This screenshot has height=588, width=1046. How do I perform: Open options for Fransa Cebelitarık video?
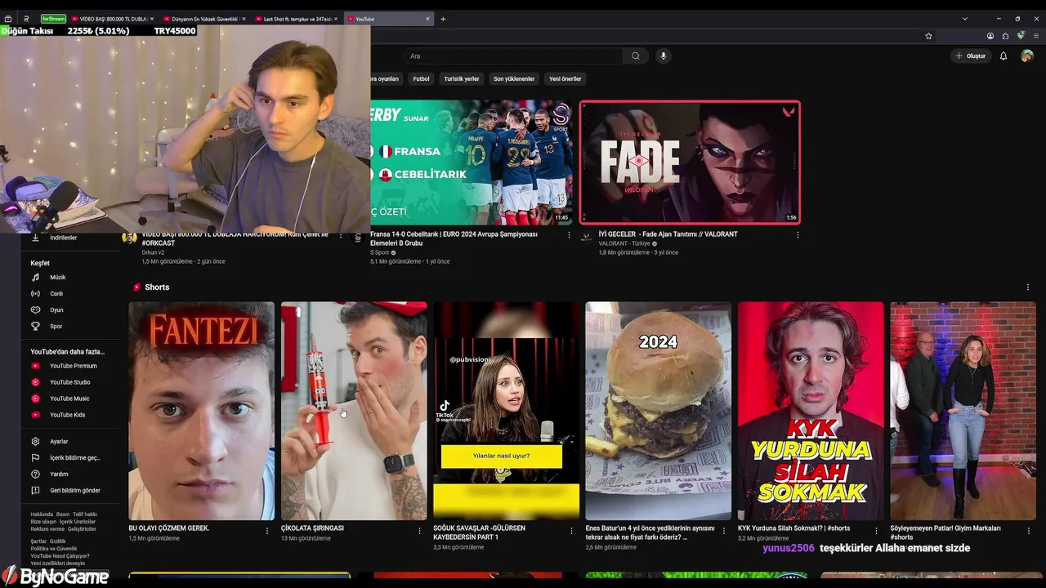tap(570, 235)
